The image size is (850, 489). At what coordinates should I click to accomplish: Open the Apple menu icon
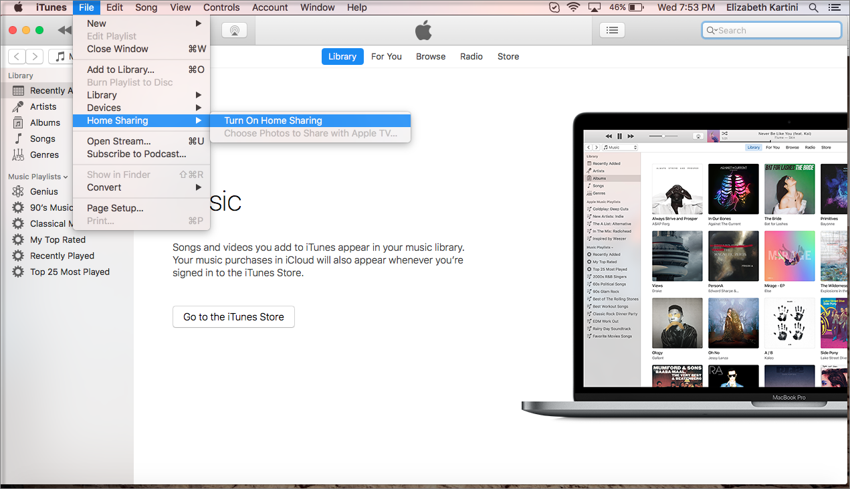[18, 7]
